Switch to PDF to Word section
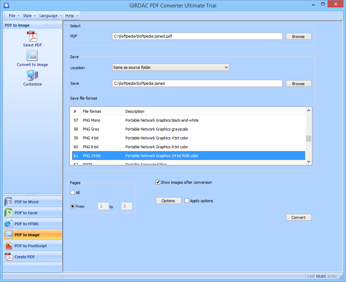Image resolution: width=346 pixels, height=282 pixels. point(33,202)
